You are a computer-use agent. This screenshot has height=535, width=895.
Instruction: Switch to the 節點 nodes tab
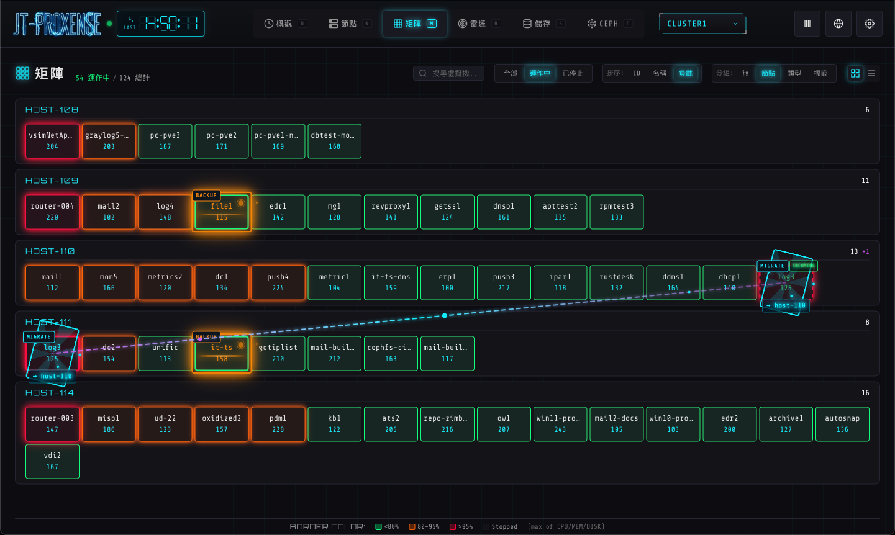tap(349, 24)
